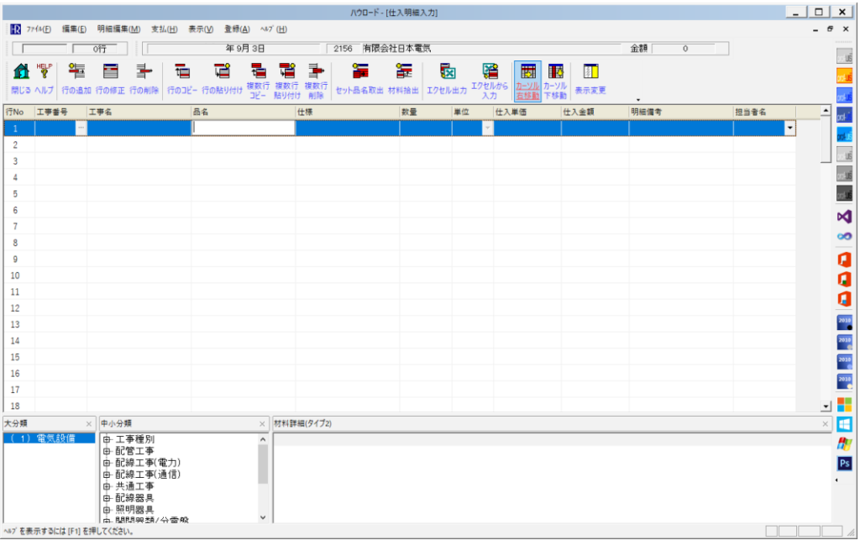Expand the 配管工事 tree node
Screen dimensions: 860x540
coord(107,451)
